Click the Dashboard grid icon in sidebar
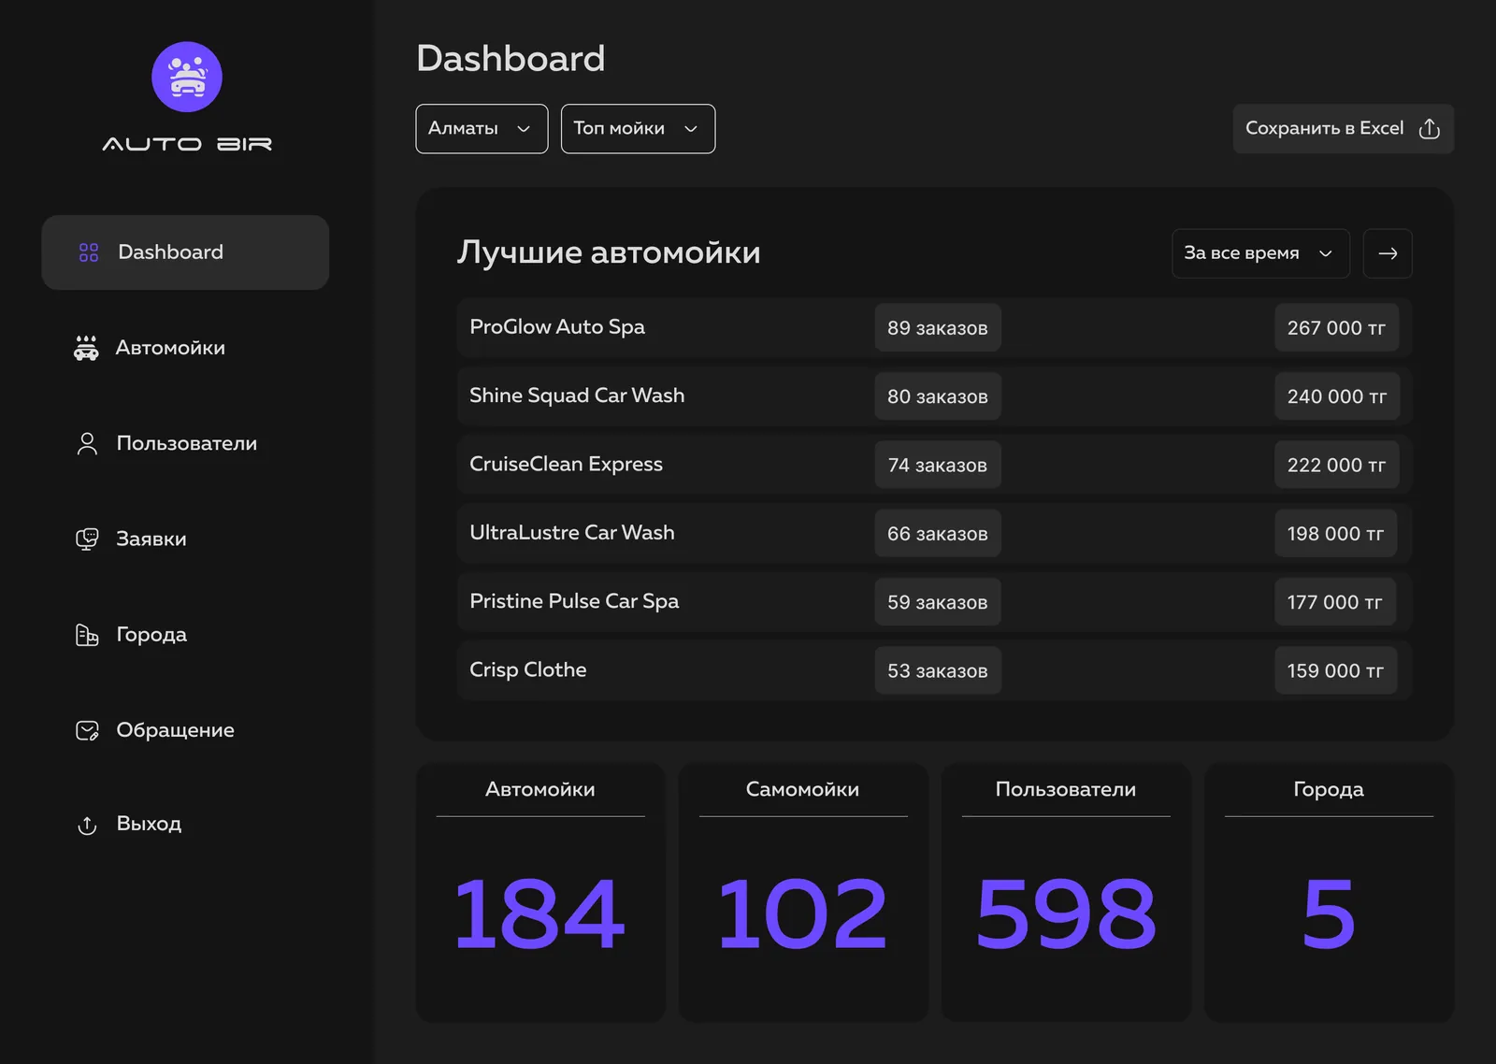Viewport: 1496px width, 1064px height. pyautogui.click(x=89, y=252)
